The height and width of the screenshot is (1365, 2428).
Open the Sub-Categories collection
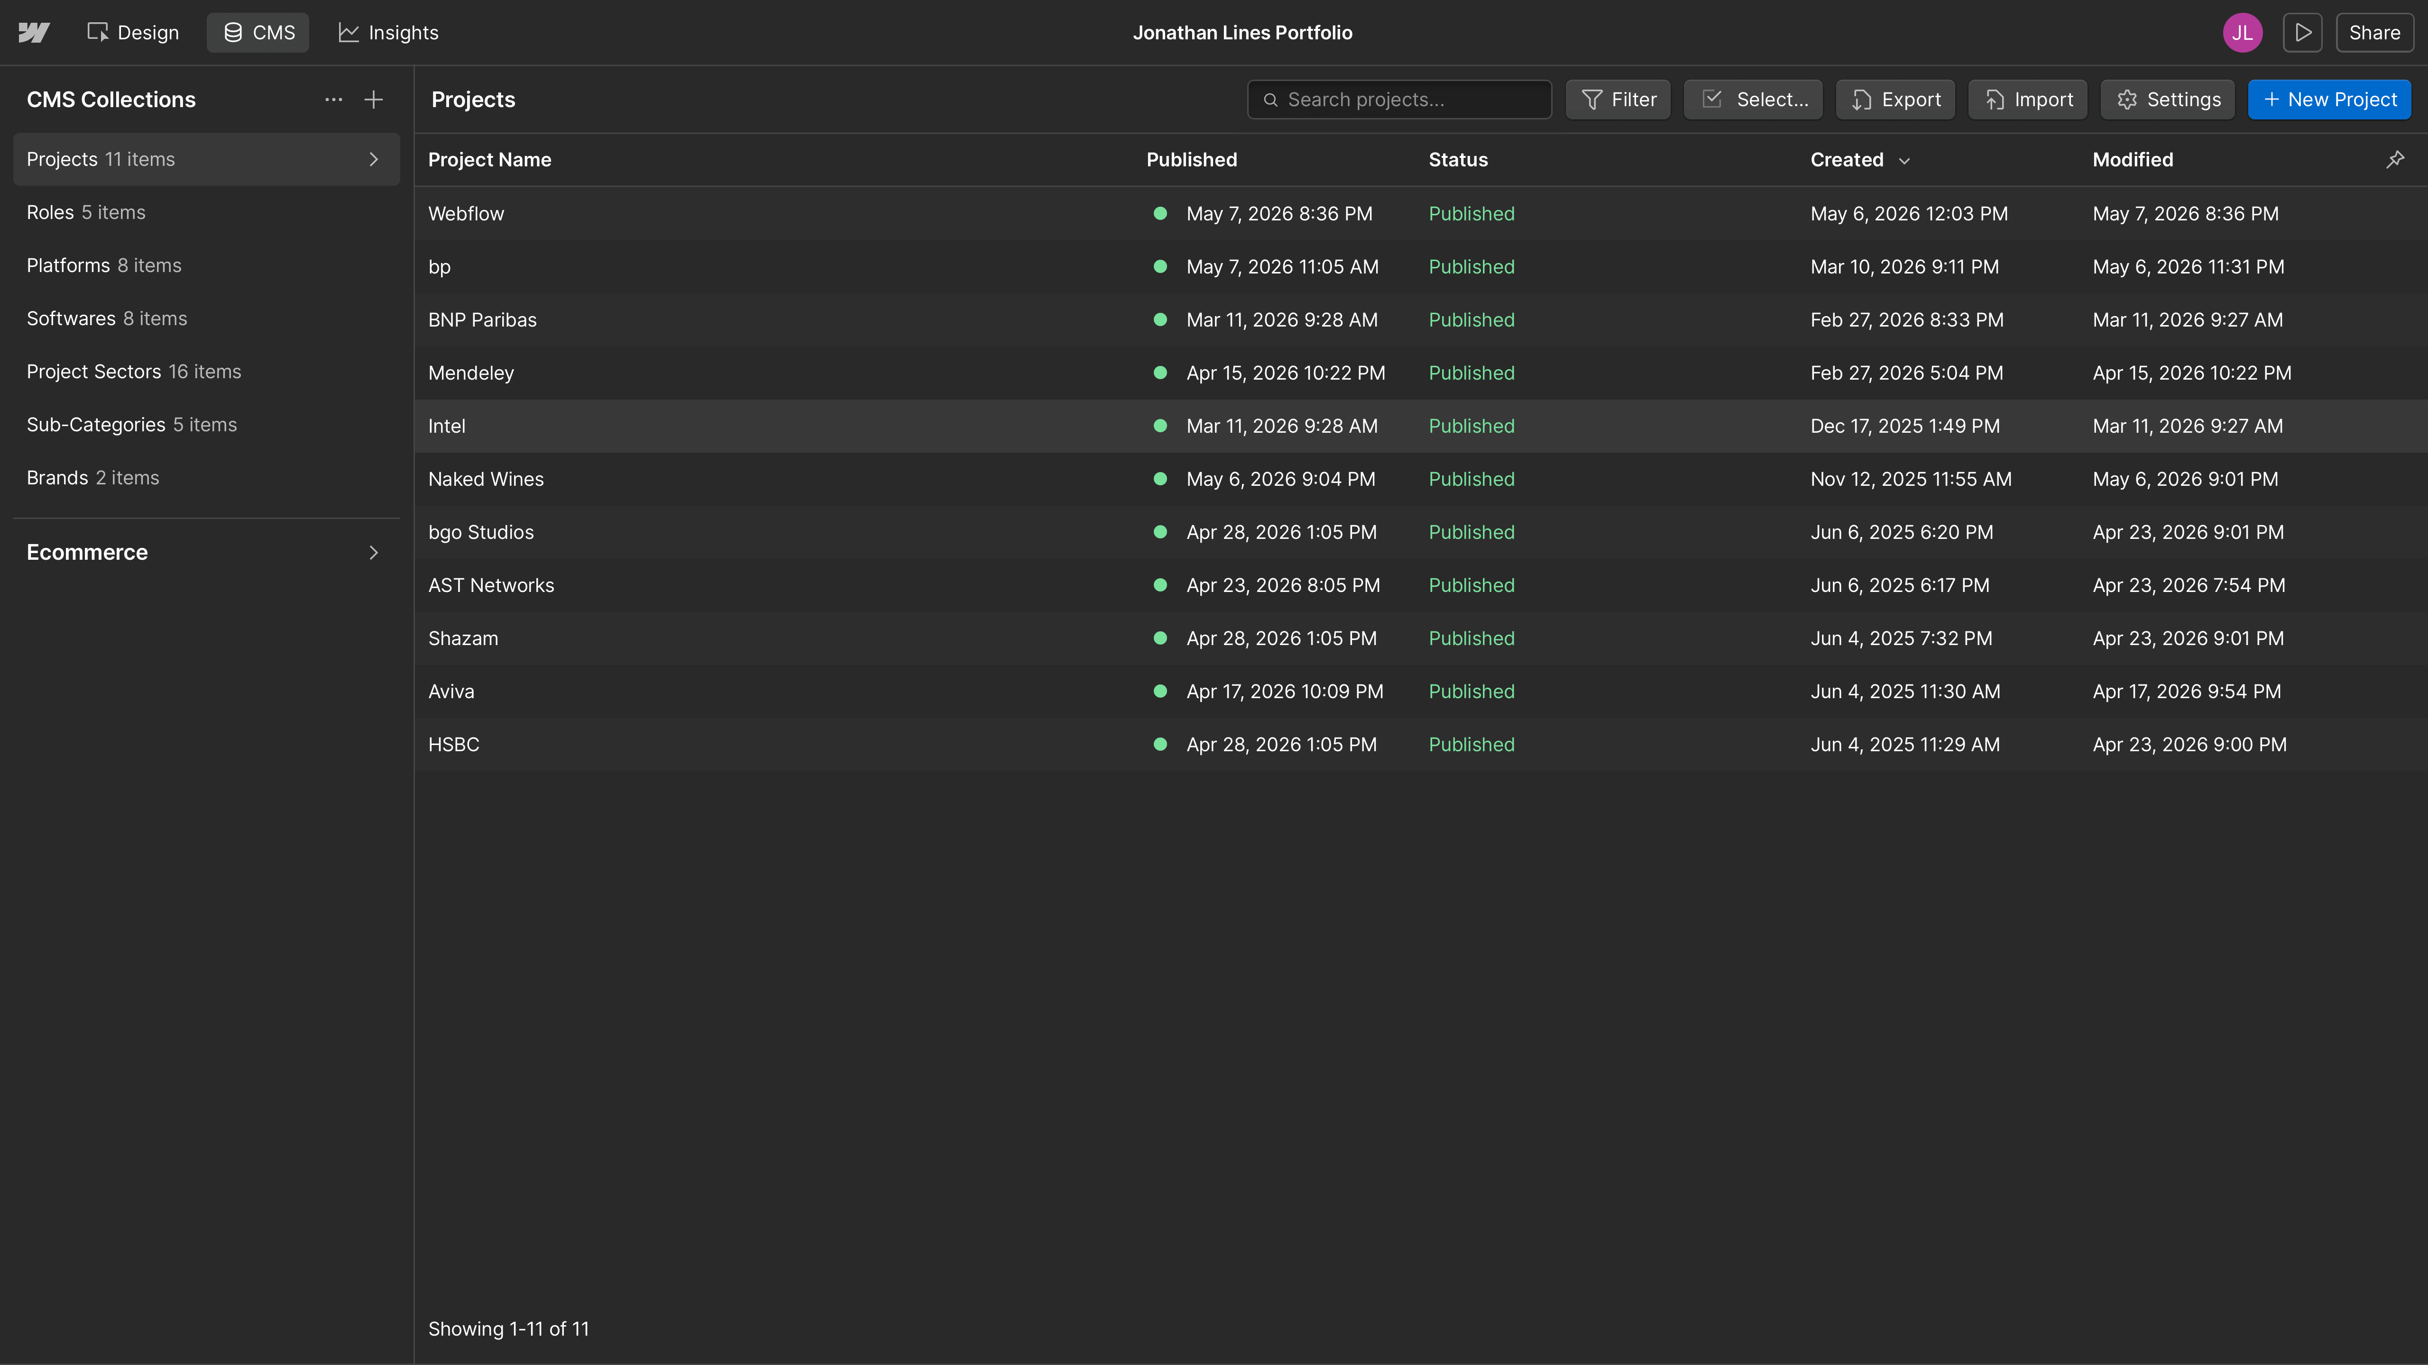[206, 425]
